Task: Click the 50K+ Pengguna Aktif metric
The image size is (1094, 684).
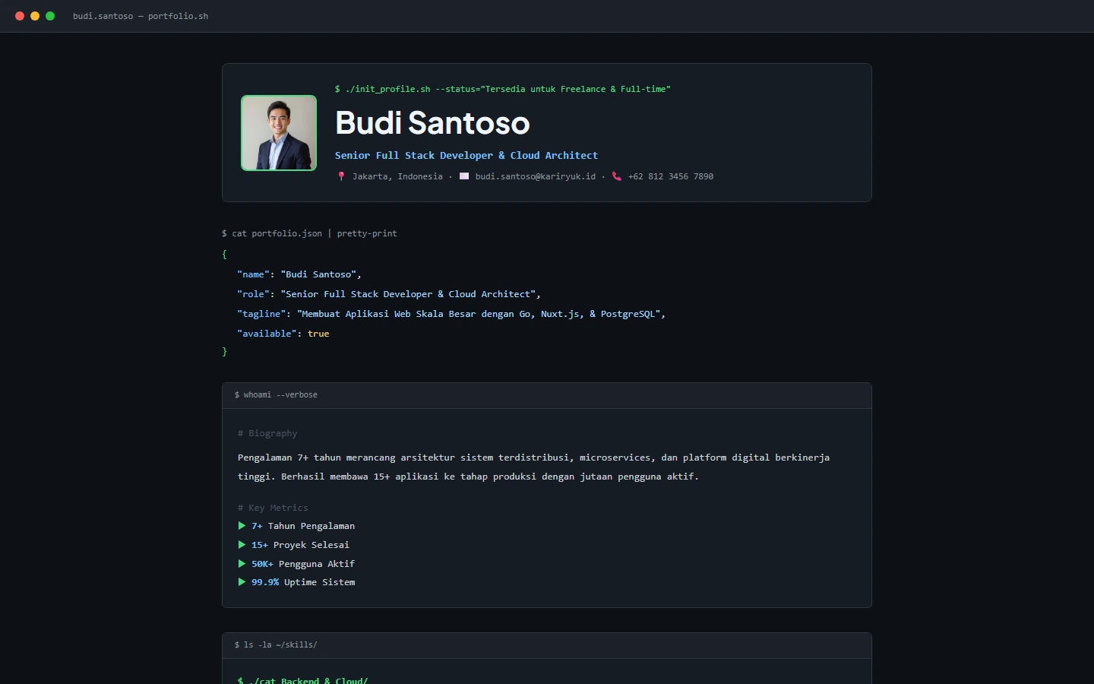Action: (x=296, y=564)
